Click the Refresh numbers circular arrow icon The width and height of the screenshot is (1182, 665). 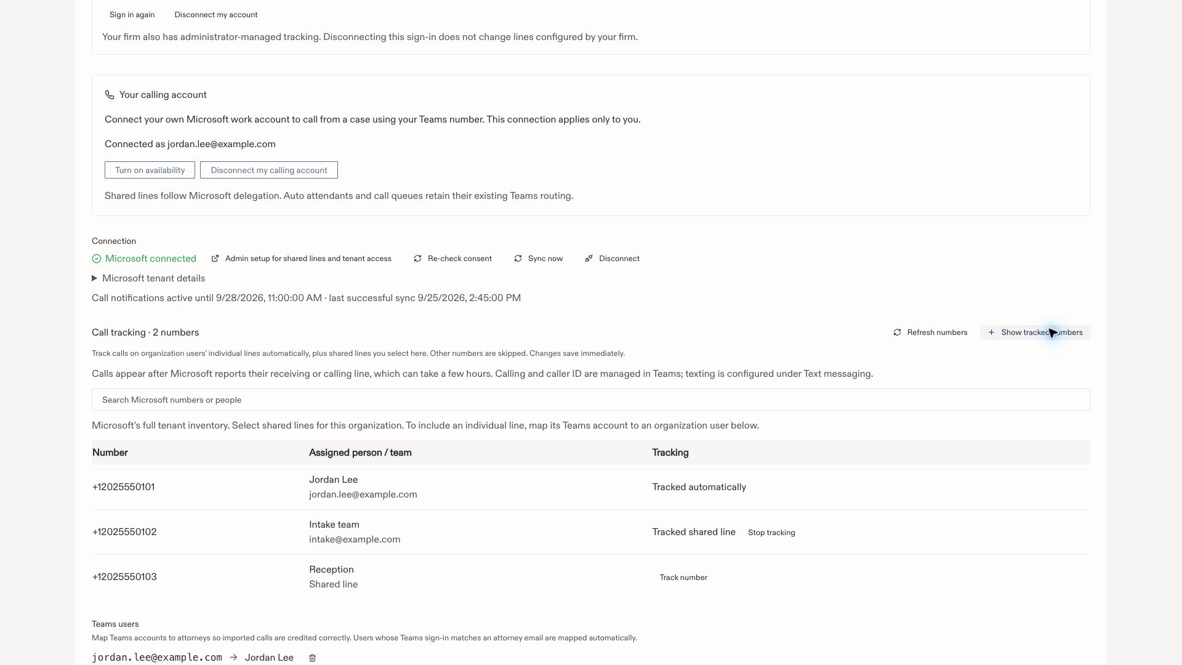tap(897, 332)
